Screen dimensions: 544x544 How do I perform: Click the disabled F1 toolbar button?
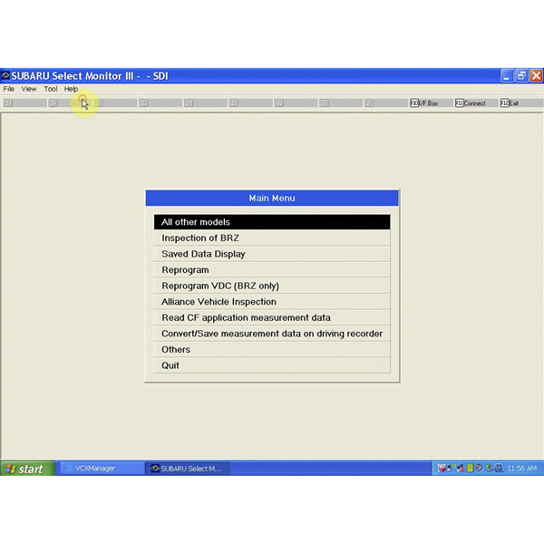(x=24, y=103)
